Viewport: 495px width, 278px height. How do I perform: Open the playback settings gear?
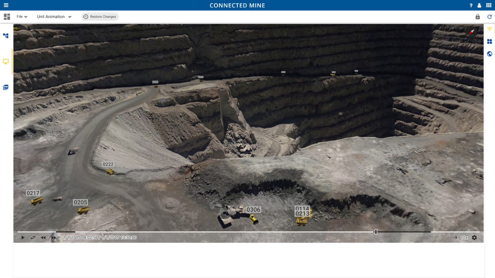pos(474,237)
